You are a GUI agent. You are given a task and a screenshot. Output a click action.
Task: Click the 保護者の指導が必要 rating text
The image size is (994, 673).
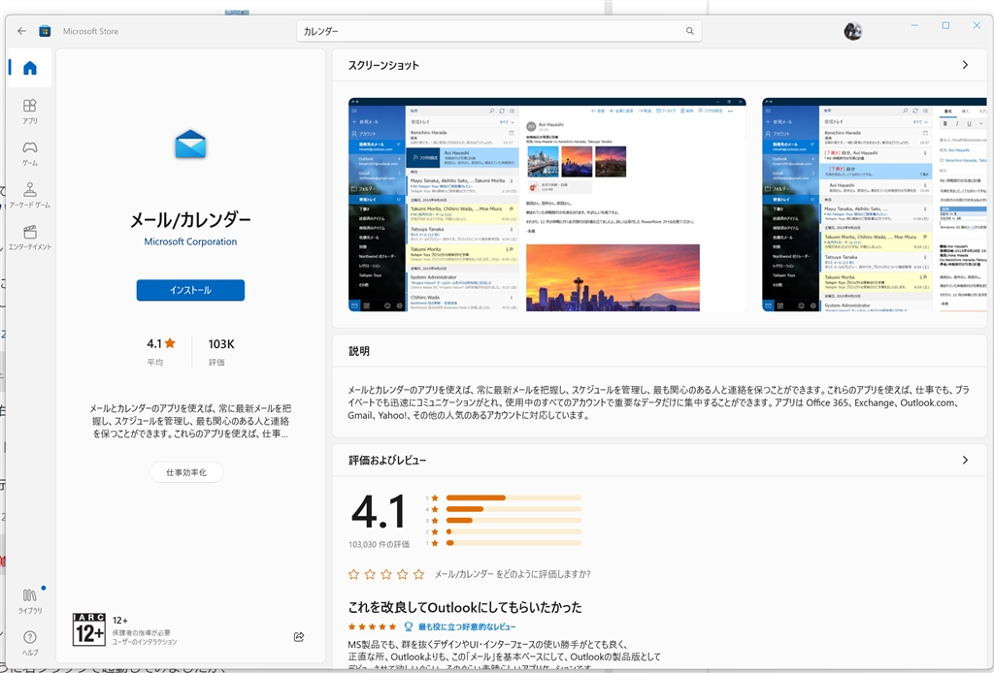pos(142,632)
